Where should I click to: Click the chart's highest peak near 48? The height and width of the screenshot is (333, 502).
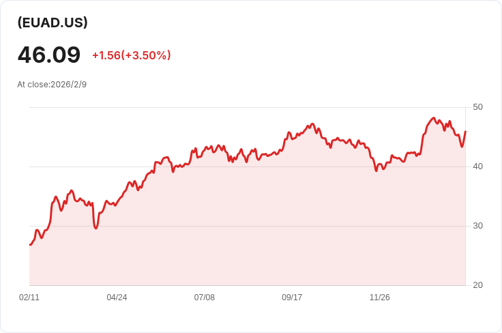pos(434,118)
